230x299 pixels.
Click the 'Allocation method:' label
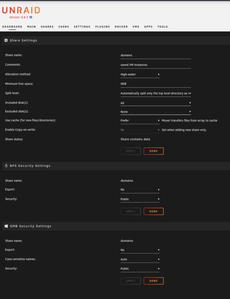pos(18,74)
